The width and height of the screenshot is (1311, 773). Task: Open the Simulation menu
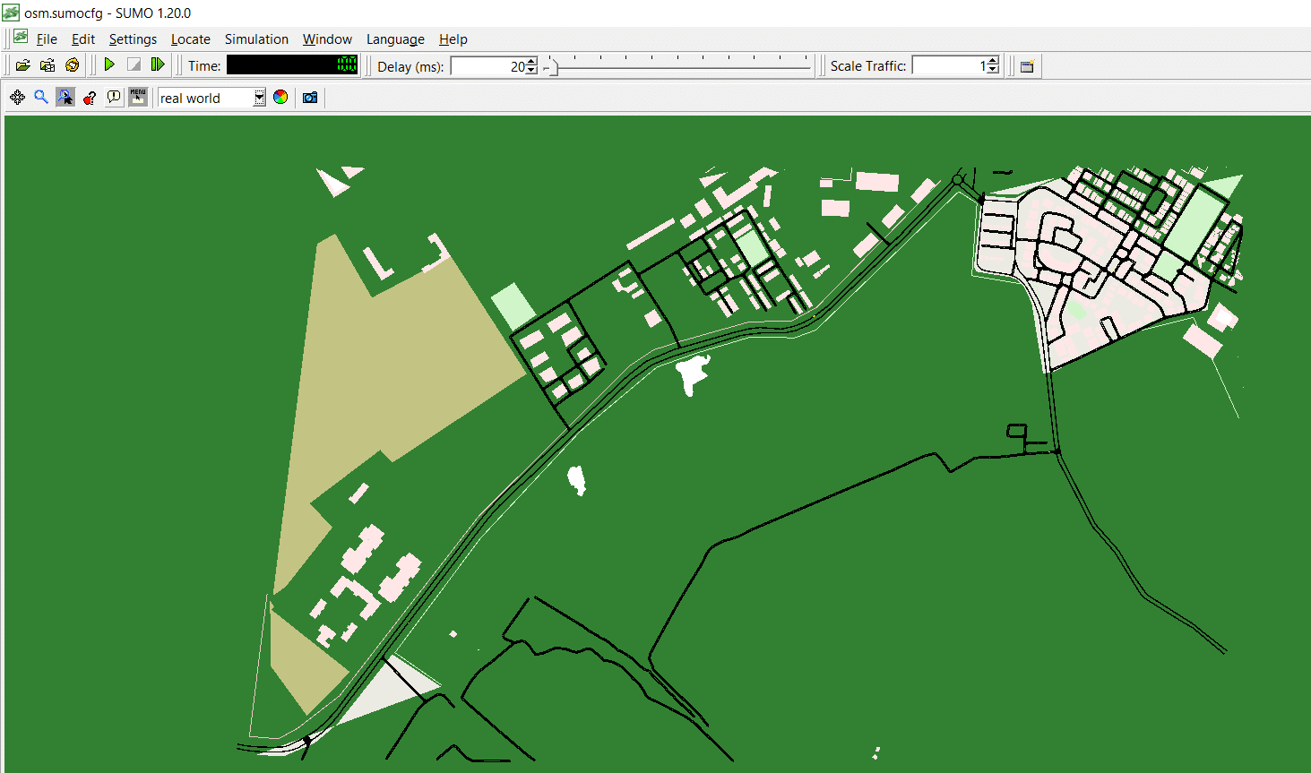tap(256, 39)
